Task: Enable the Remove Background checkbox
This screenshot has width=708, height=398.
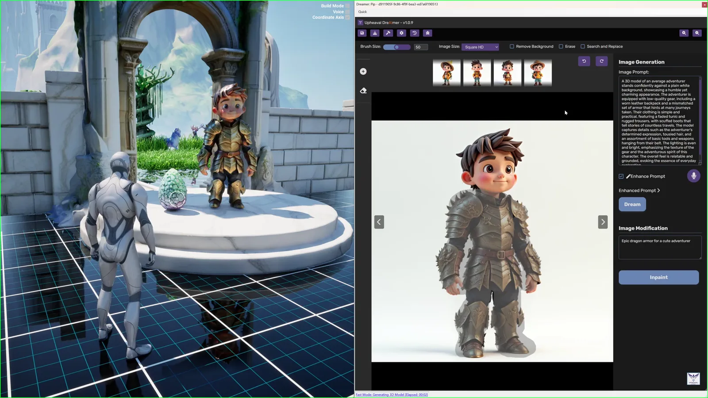Action: pos(512,46)
